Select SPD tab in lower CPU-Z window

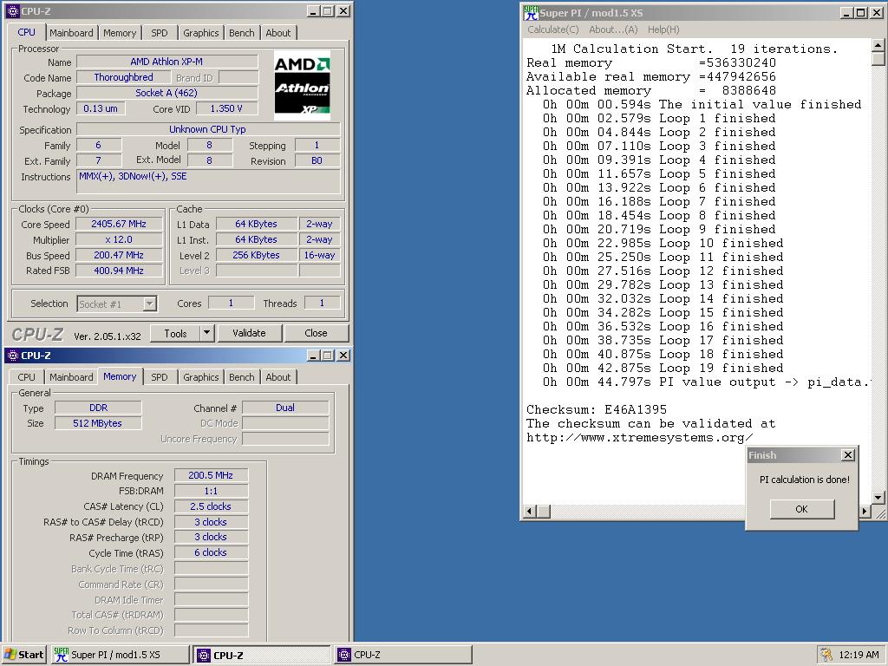tap(160, 377)
